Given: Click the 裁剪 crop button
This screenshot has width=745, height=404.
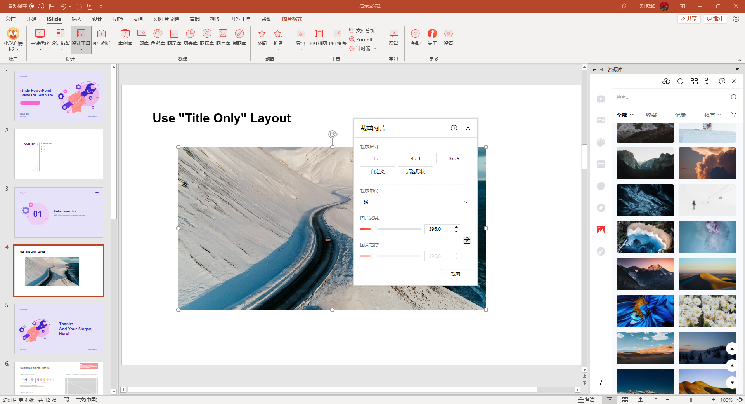Looking at the screenshot, I should (456, 274).
